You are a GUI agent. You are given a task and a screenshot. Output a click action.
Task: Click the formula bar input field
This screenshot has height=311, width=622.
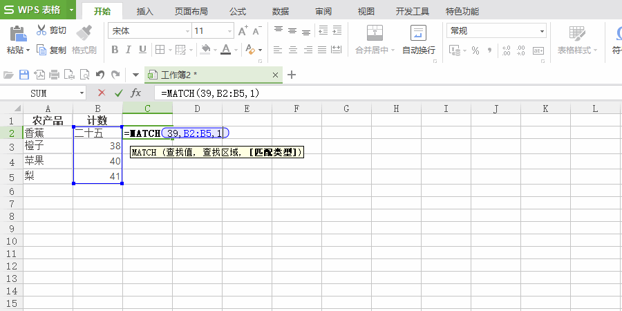[380, 93]
